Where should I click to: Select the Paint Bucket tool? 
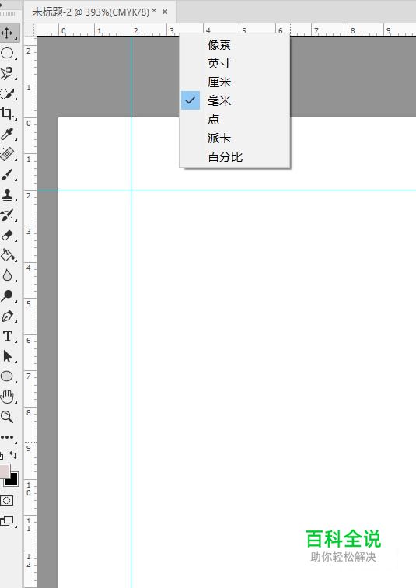(x=8, y=255)
